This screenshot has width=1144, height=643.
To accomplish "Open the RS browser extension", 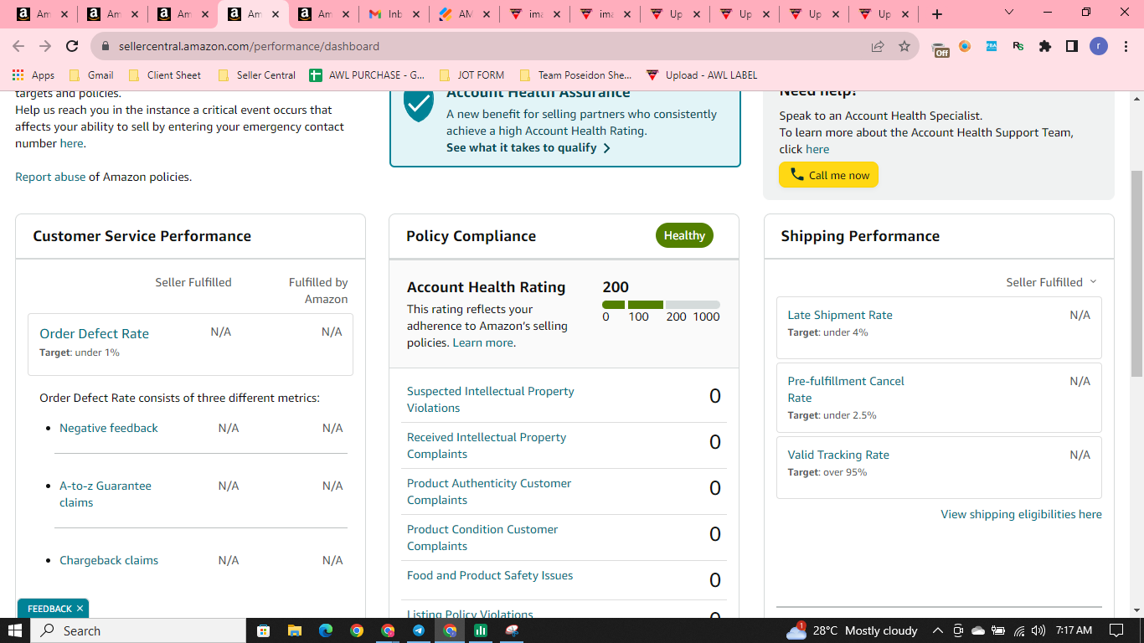I will point(1018,47).
